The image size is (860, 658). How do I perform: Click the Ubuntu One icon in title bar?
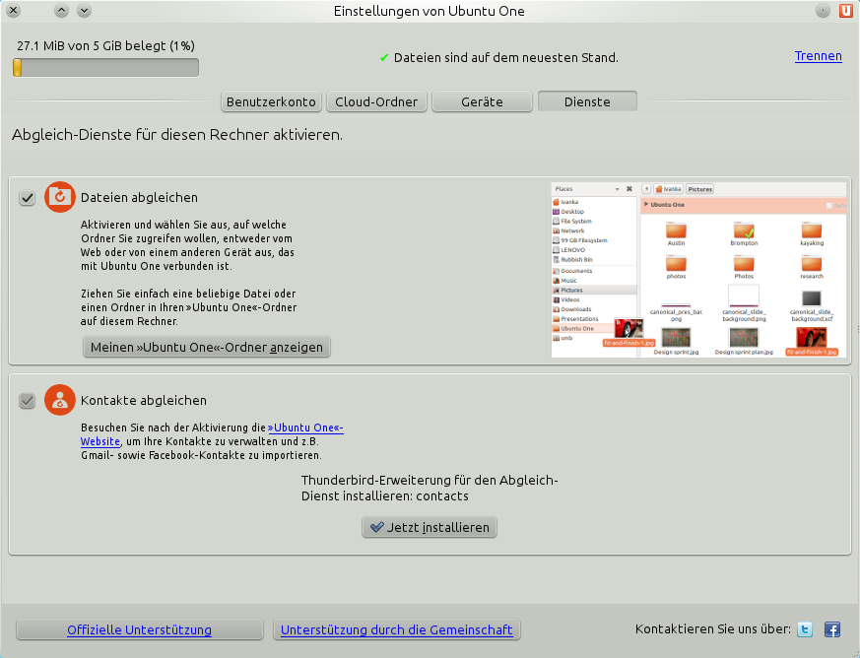click(846, 11)
